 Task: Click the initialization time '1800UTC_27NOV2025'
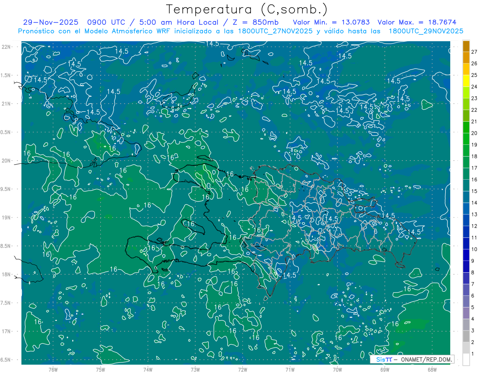tap(275, 31)
